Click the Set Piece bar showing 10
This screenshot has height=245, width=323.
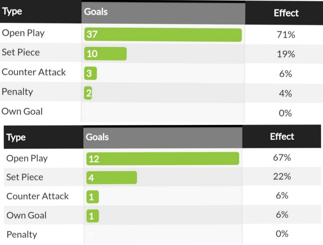pyautogui.click(x=105, y=54)
